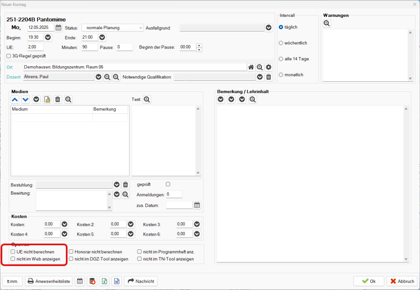Screen dimensions: 420x290
Task: Open the Ende time dropdown
Action: pyautogui.click(x=102, y=37)
